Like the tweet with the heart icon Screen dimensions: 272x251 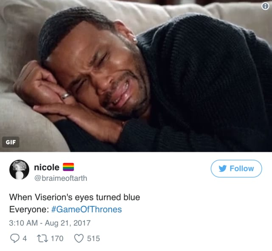pos(79,239)
